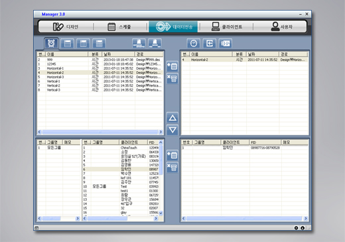
Task: Click the export arrow icon in right toolbar
Action: click(x=210, y=43)
